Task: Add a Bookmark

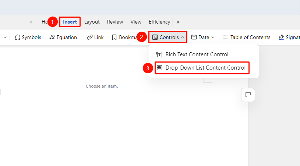Action: (124, 37)
